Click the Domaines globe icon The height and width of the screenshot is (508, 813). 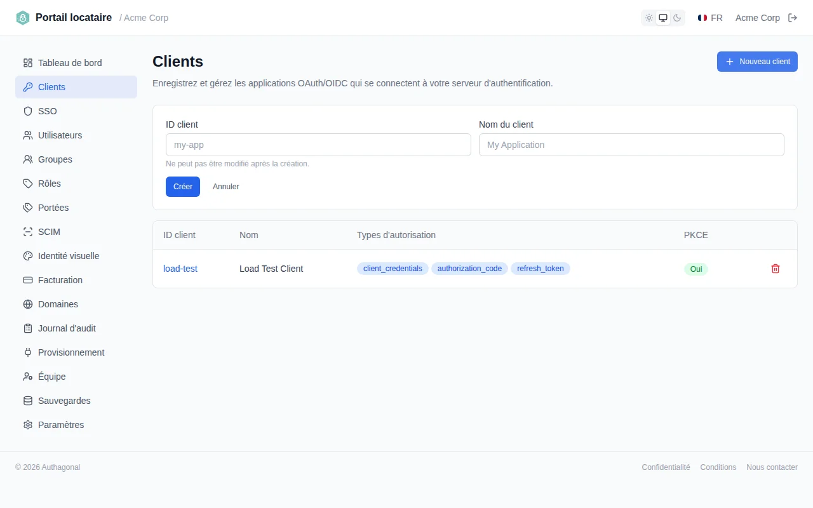(28, 304)
